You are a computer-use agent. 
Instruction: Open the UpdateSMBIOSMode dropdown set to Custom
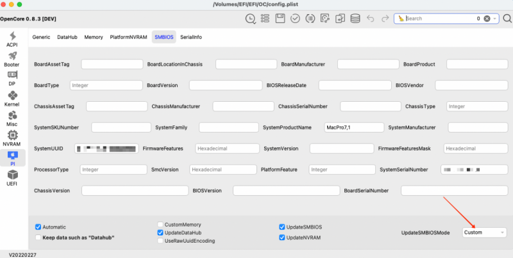pyautogui.click(x=484, y=232)
